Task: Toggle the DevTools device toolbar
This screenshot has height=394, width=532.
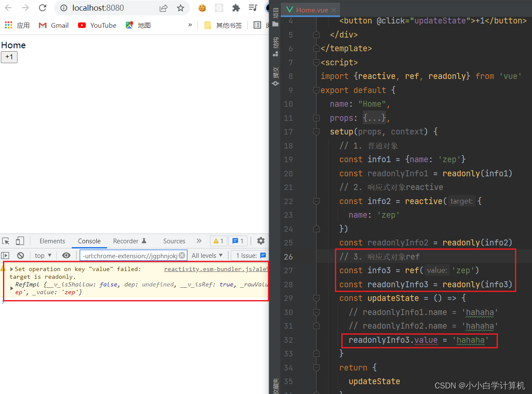Action: point(20,241)
